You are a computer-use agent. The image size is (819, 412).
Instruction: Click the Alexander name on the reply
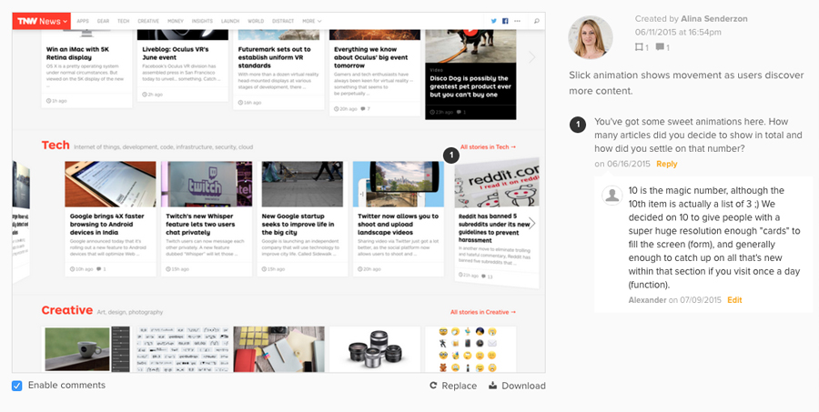click(647, 300)
